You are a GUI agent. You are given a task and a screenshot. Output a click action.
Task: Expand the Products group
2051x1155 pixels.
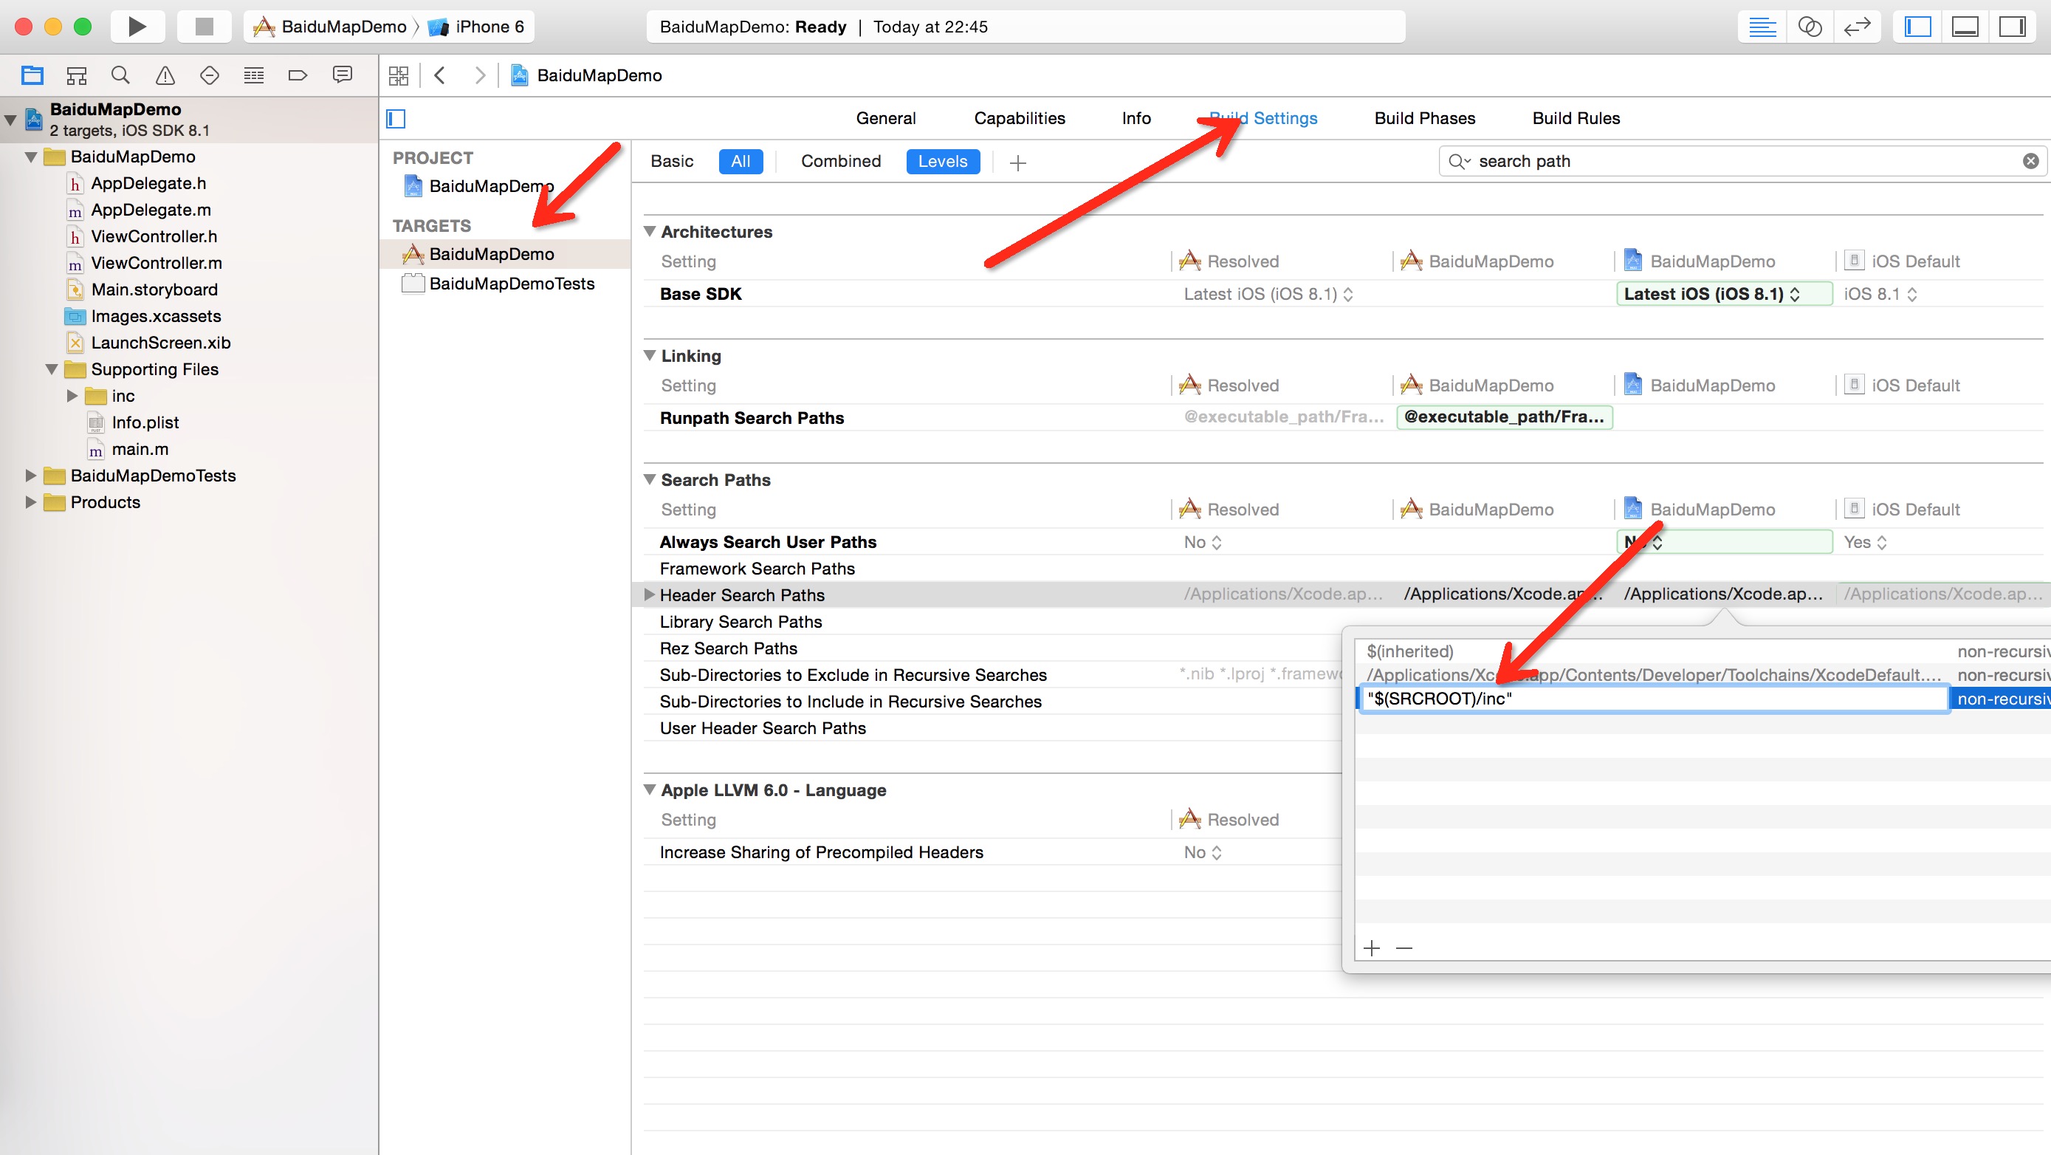click(31, 503)
